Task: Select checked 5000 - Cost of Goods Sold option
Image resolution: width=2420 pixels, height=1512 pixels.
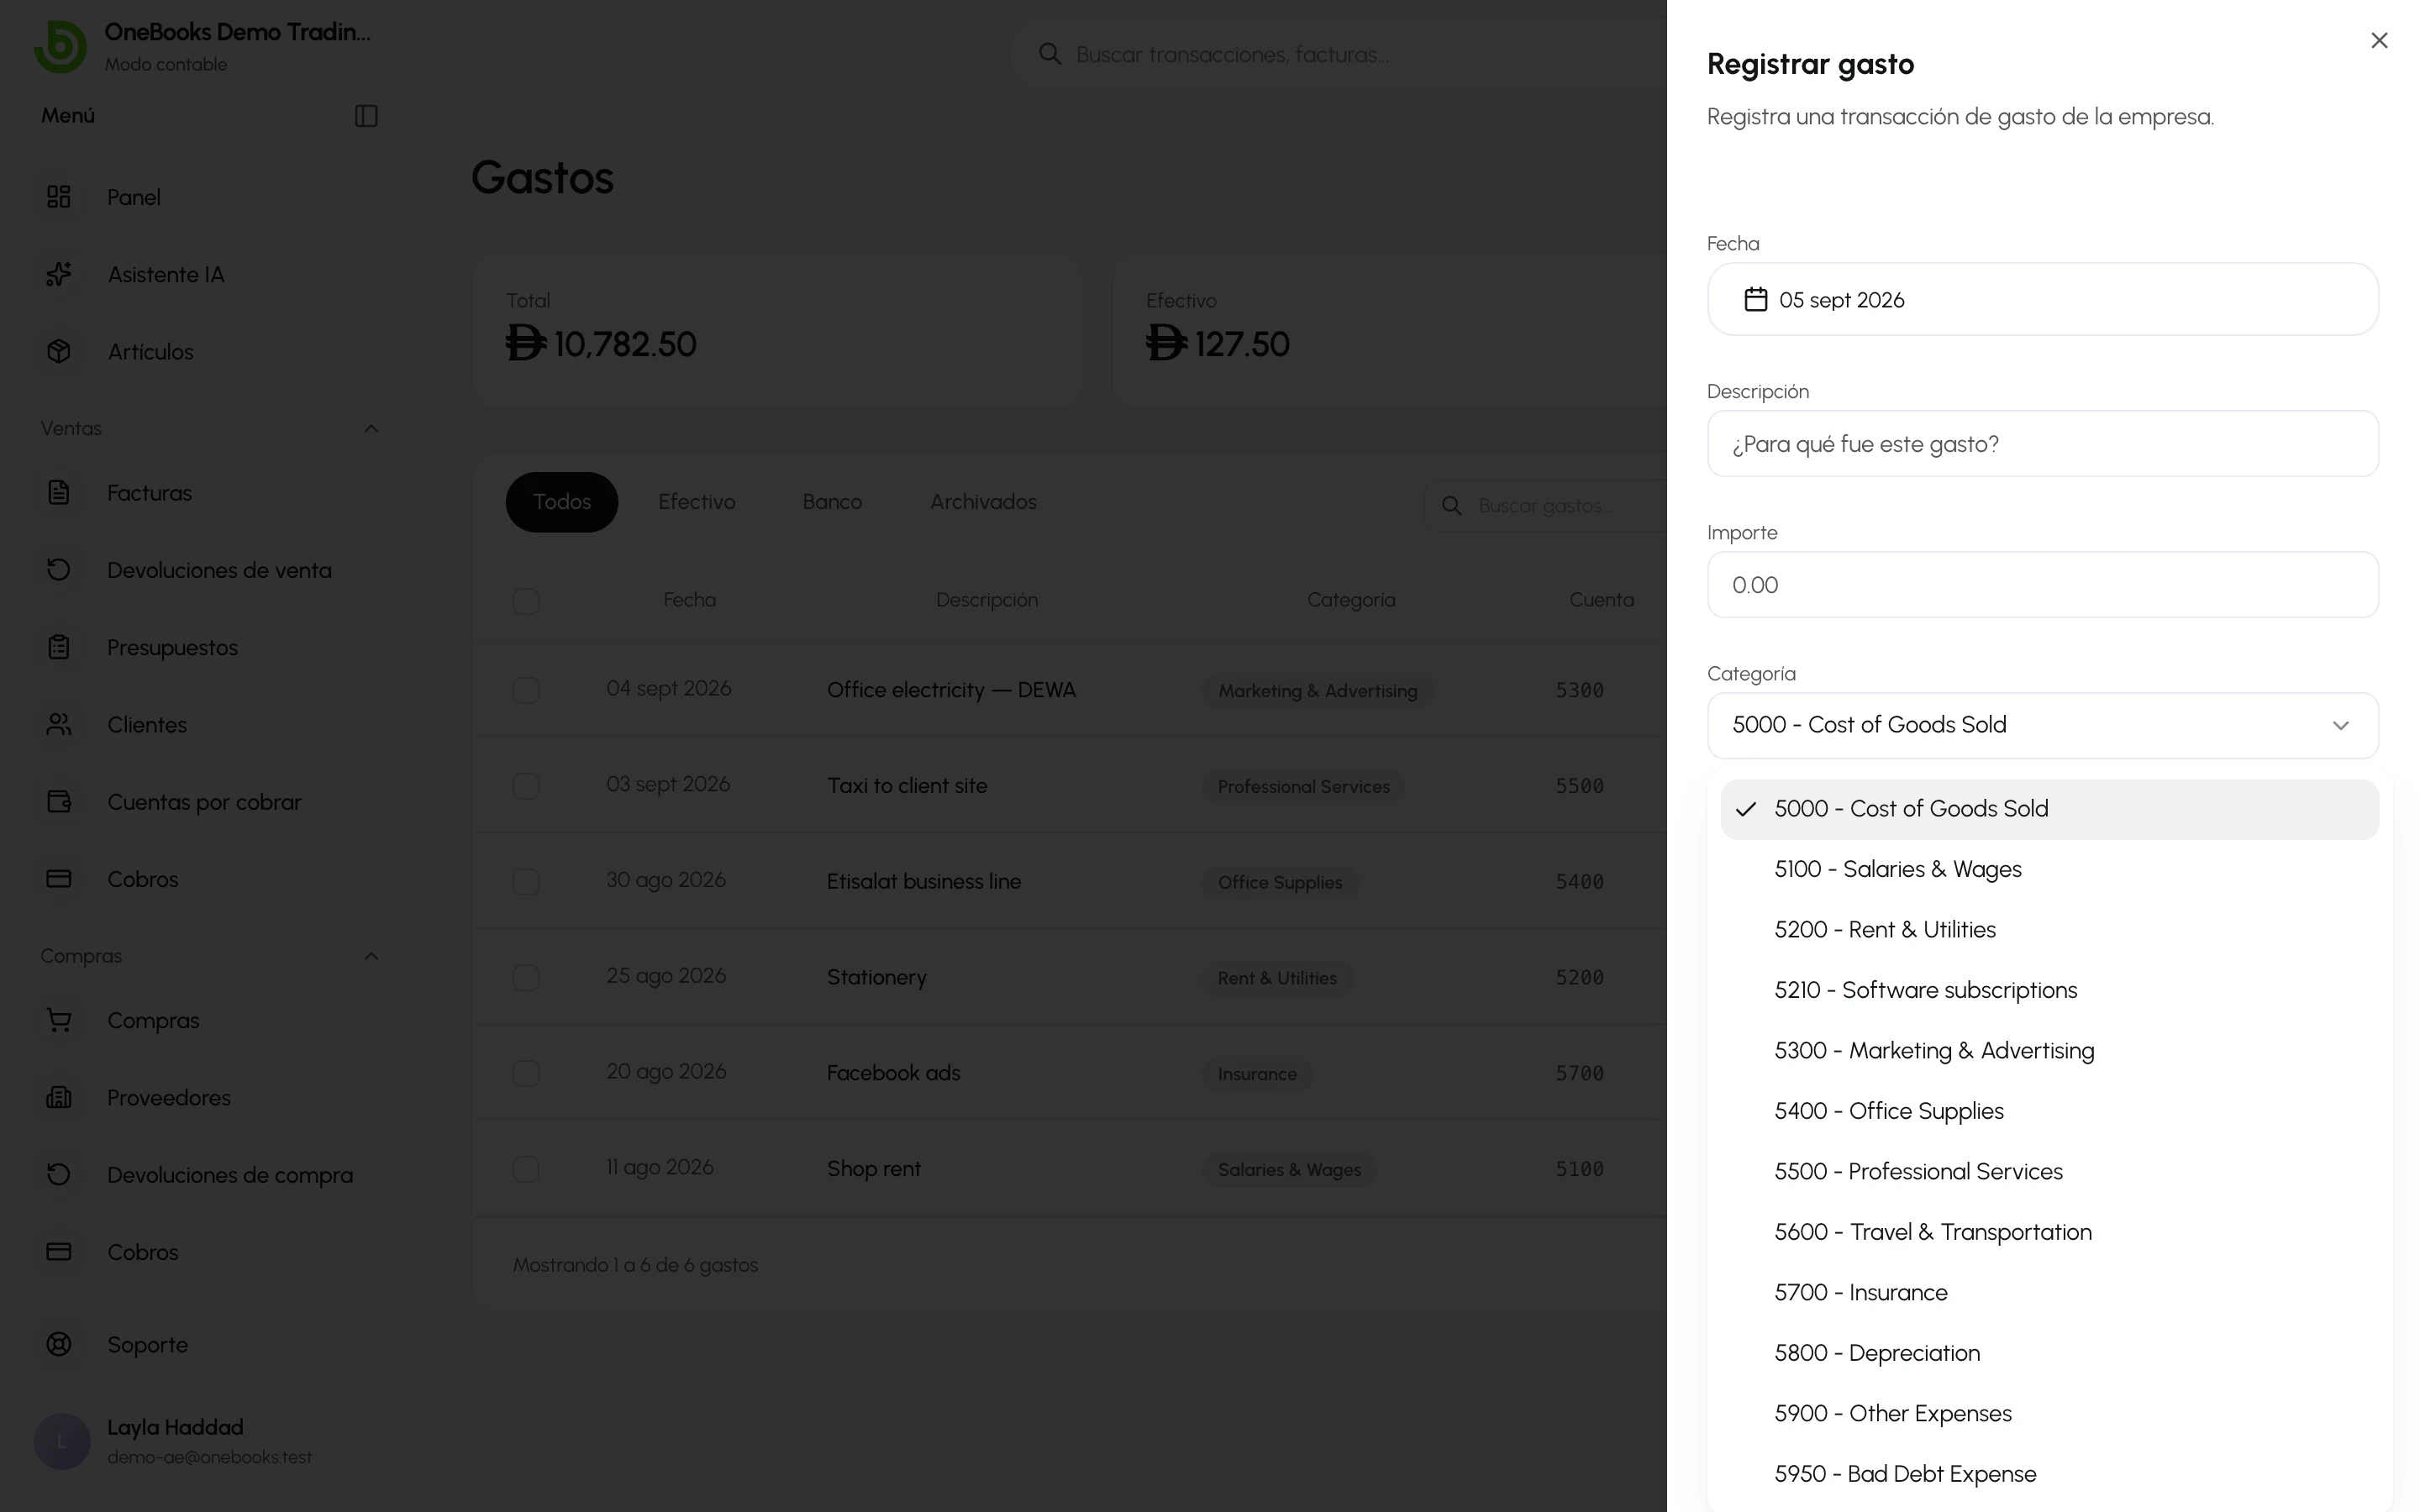Action: tap(2049, 809)
